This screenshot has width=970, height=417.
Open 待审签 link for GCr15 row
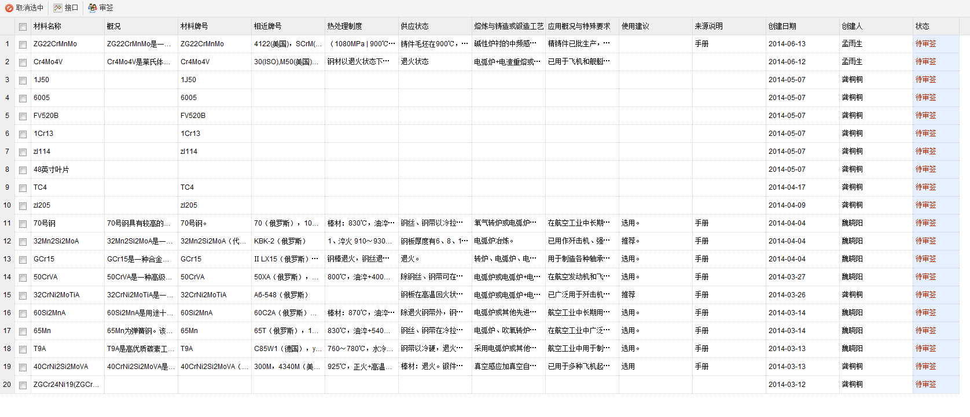pos(925,259)
